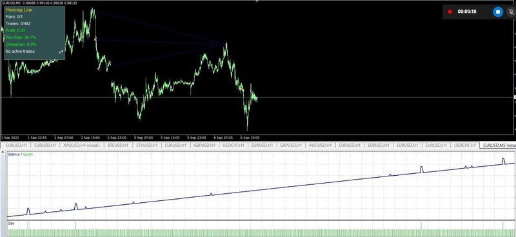Click the Piercing Line panel title
Viewport: 516px width, 237px height.
[19, 10]
